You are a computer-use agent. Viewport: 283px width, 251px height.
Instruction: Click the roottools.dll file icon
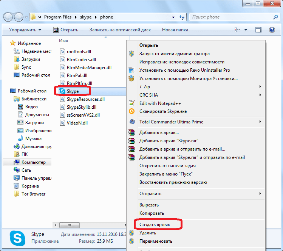[62, 52]
